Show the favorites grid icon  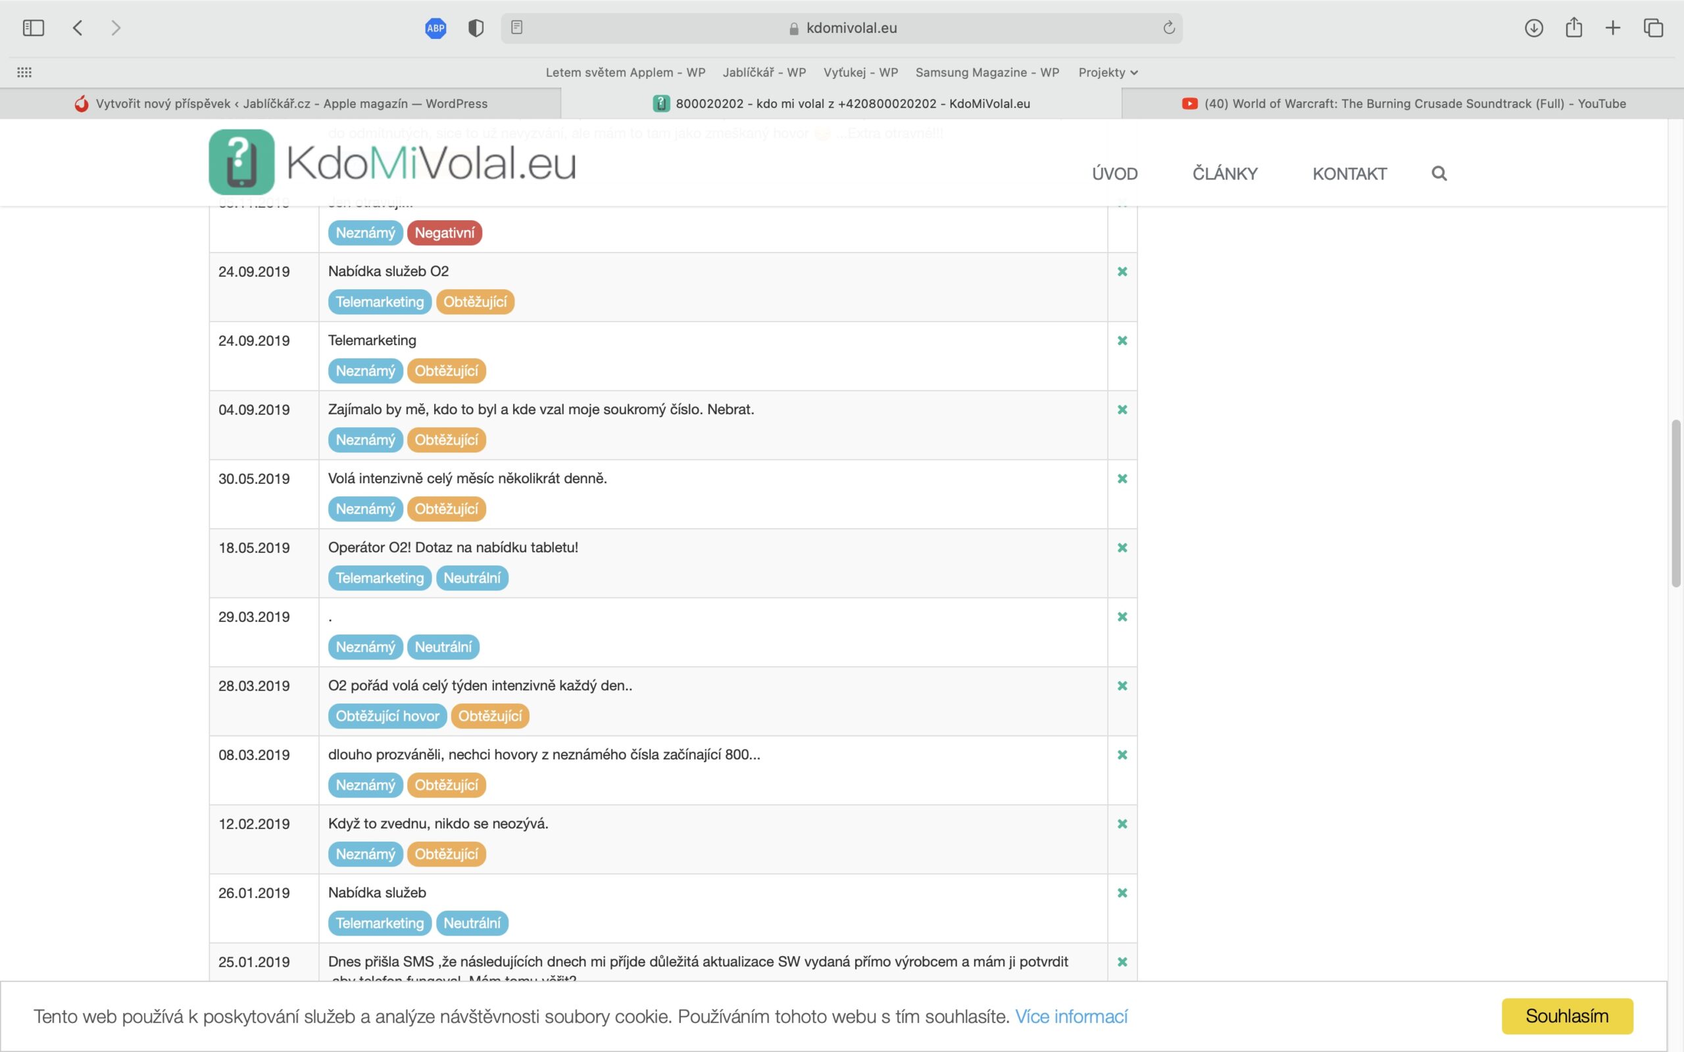click(24, 72)
